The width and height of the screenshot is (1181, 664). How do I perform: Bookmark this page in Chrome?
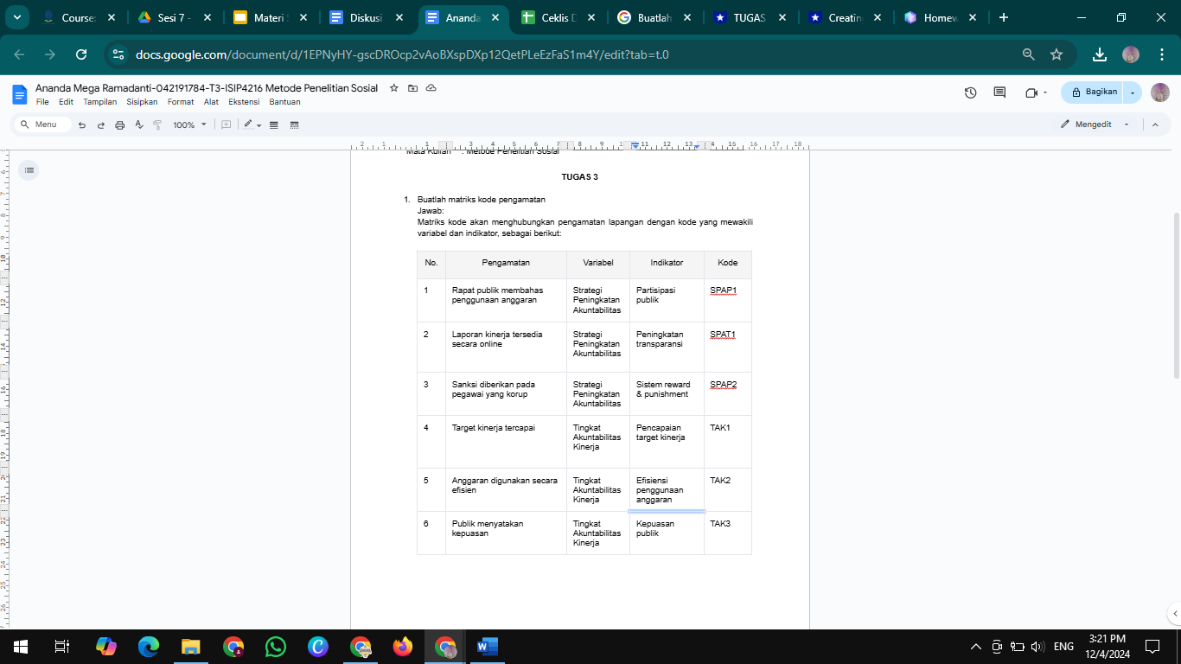tap(1056, 54)
